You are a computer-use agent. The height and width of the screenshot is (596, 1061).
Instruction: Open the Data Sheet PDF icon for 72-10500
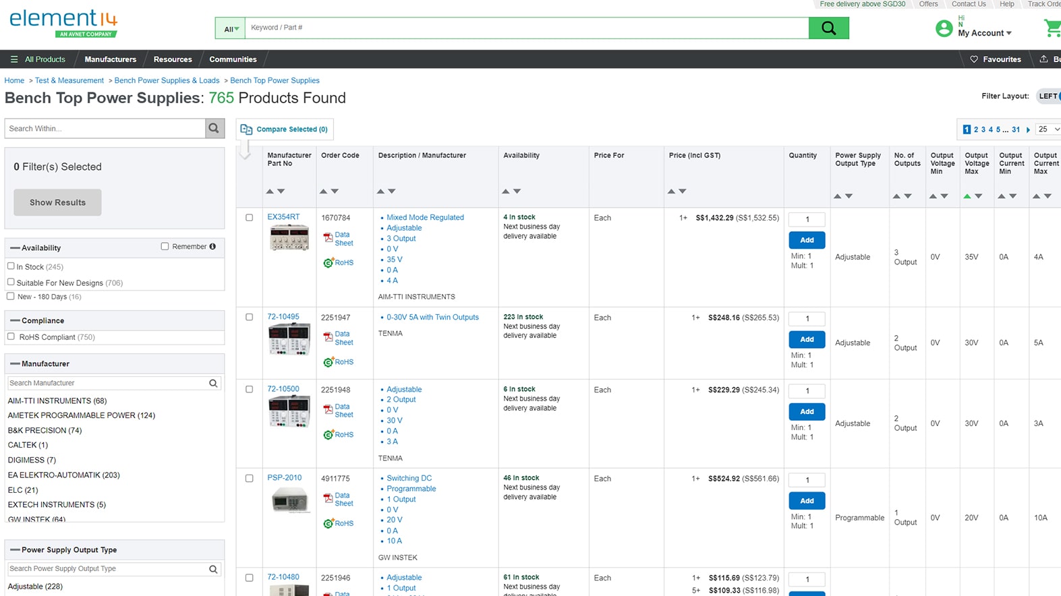point(328,410)
